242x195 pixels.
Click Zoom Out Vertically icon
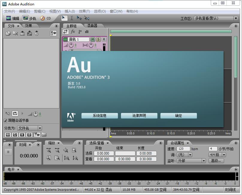click(x=75, y=158)
